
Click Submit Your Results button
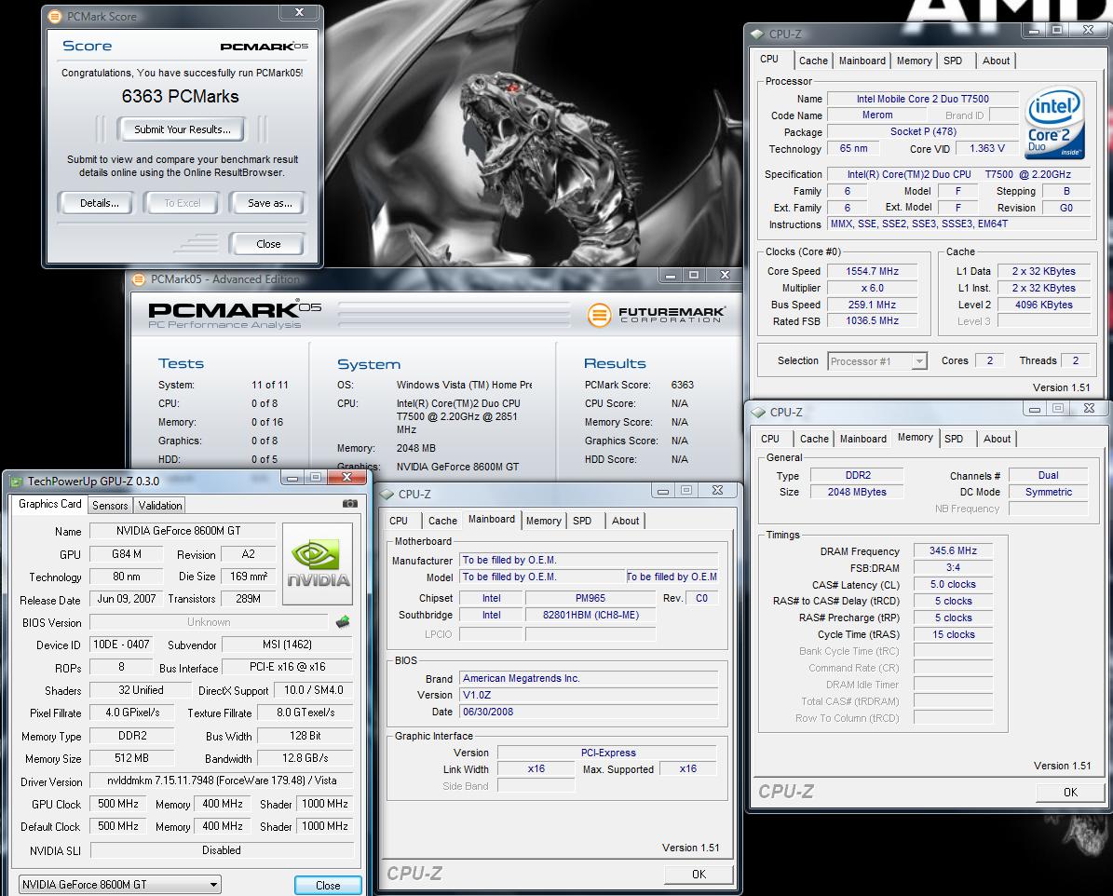tap(183, 129)
